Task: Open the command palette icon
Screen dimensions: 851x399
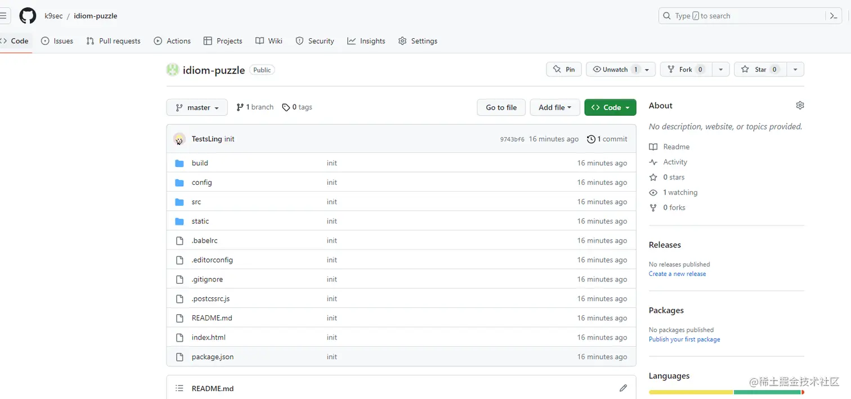Action: tap(834, 16)
